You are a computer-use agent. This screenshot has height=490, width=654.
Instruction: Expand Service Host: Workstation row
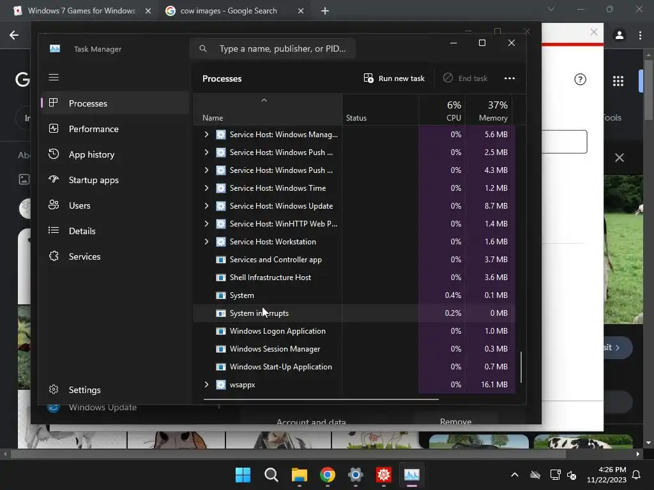pyautogui.click(x=206, y=242)
